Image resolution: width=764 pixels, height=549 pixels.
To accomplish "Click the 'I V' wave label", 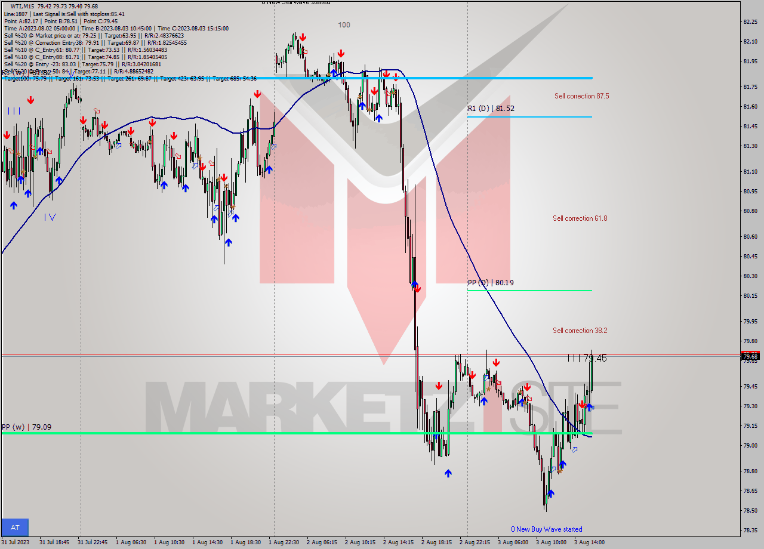I will coord(50,217).
